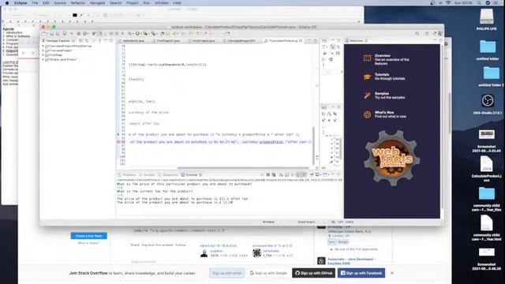Image resolution: width=505 pixels, height=284 pixels.
Task: Dismiss Stack Overflow join banner X
Action: (392, 273)
